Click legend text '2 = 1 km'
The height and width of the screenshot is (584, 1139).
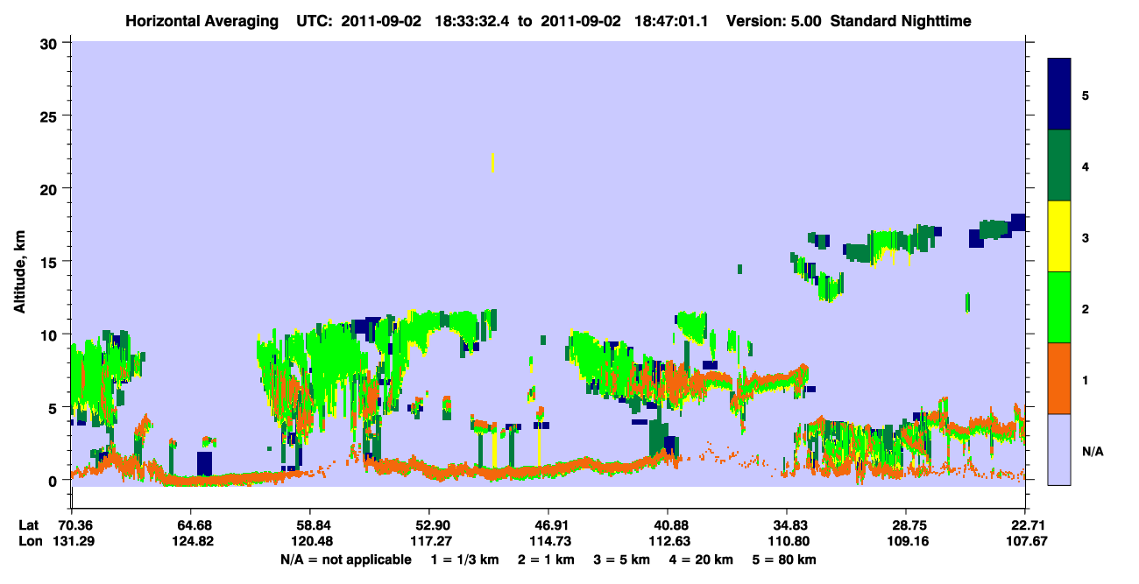548,559
